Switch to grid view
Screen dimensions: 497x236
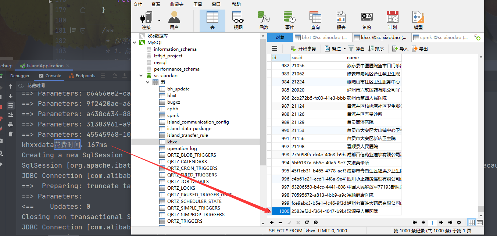472,222
